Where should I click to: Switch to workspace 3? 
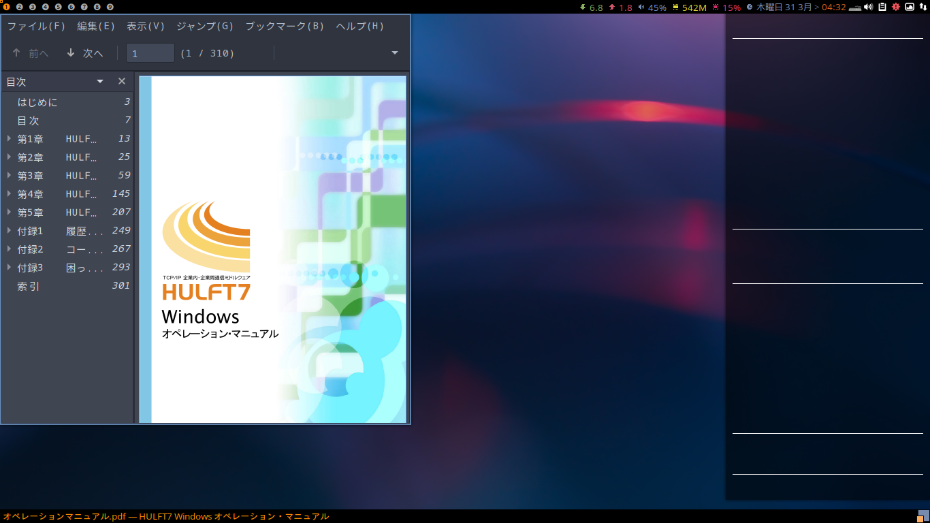pyautogui.click(x=33, y=7)
